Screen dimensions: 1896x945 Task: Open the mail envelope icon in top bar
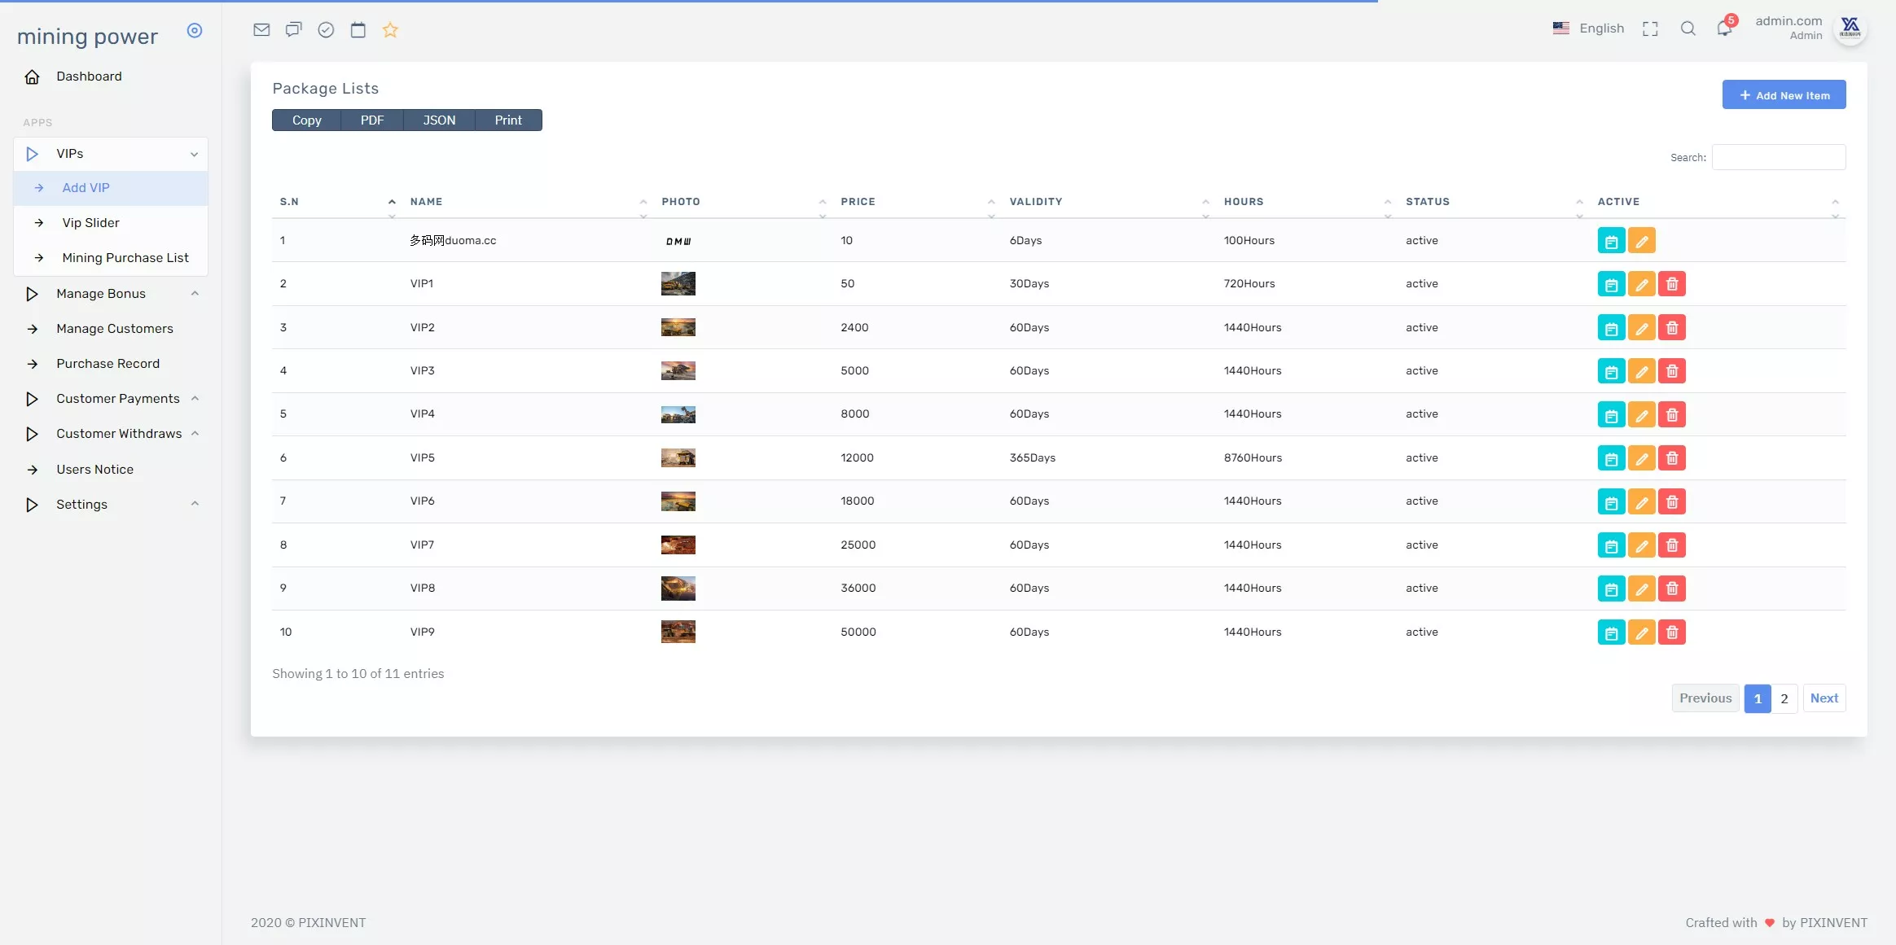(x=261, y=30)
